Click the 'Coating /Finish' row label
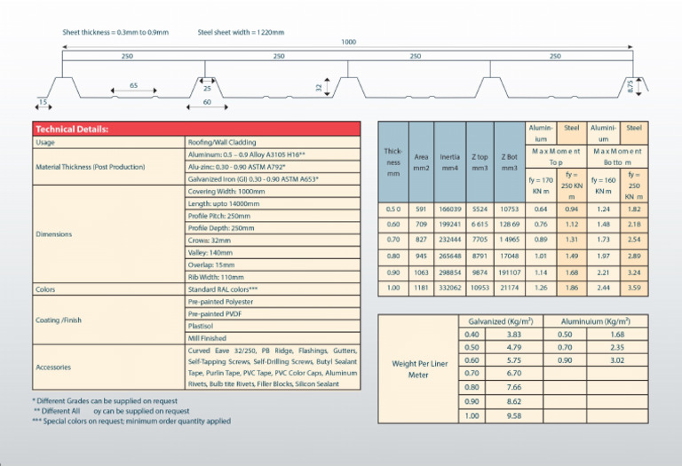Viewport: 682px width, 466px height. click(59, 320)
